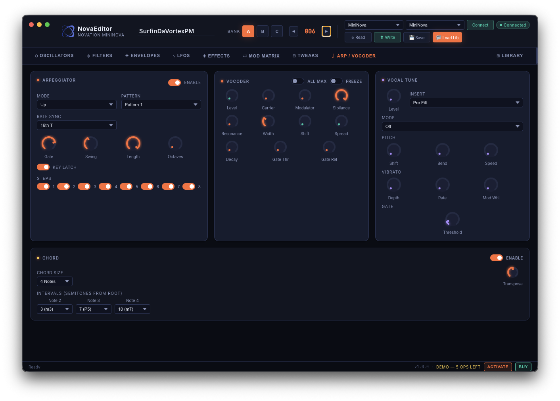Click the Vocal Tune pitch Bend knob

point(443,151)
